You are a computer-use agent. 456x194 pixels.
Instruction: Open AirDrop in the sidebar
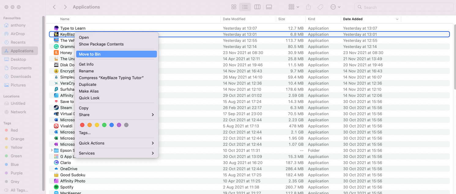coord(17,34)
